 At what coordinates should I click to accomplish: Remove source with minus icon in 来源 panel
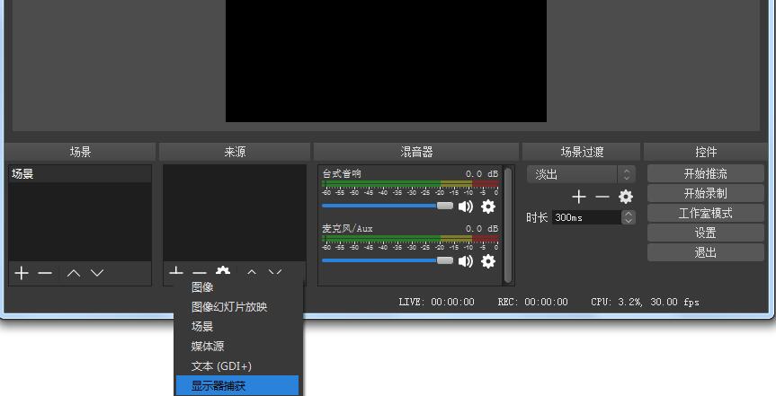(200, 271)
